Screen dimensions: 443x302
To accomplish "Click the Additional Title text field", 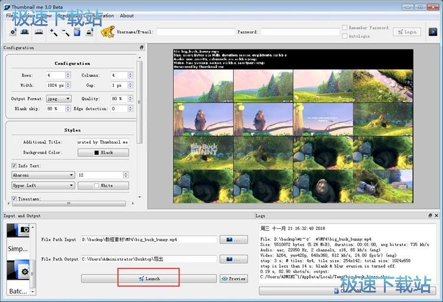I will [103, 142].
